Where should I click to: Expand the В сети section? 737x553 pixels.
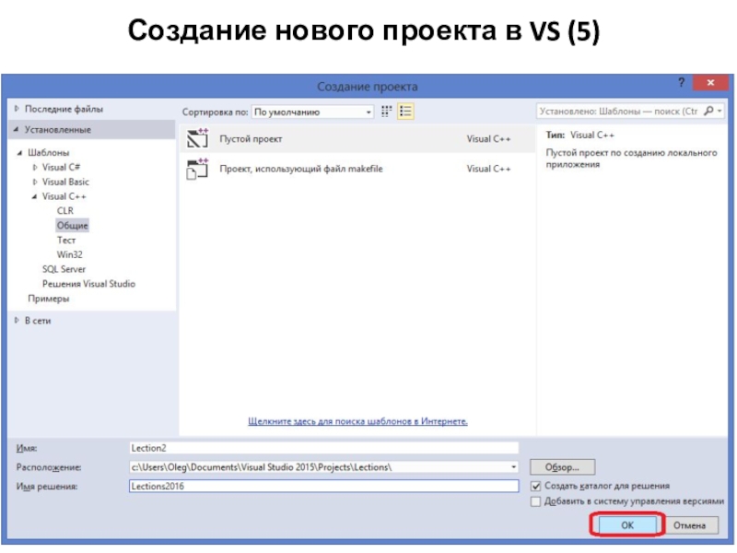[x=17, y=320]
